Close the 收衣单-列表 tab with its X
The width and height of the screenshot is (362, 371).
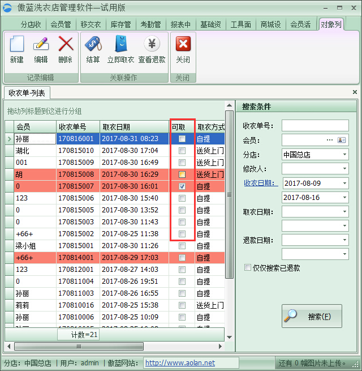point(355,92)
